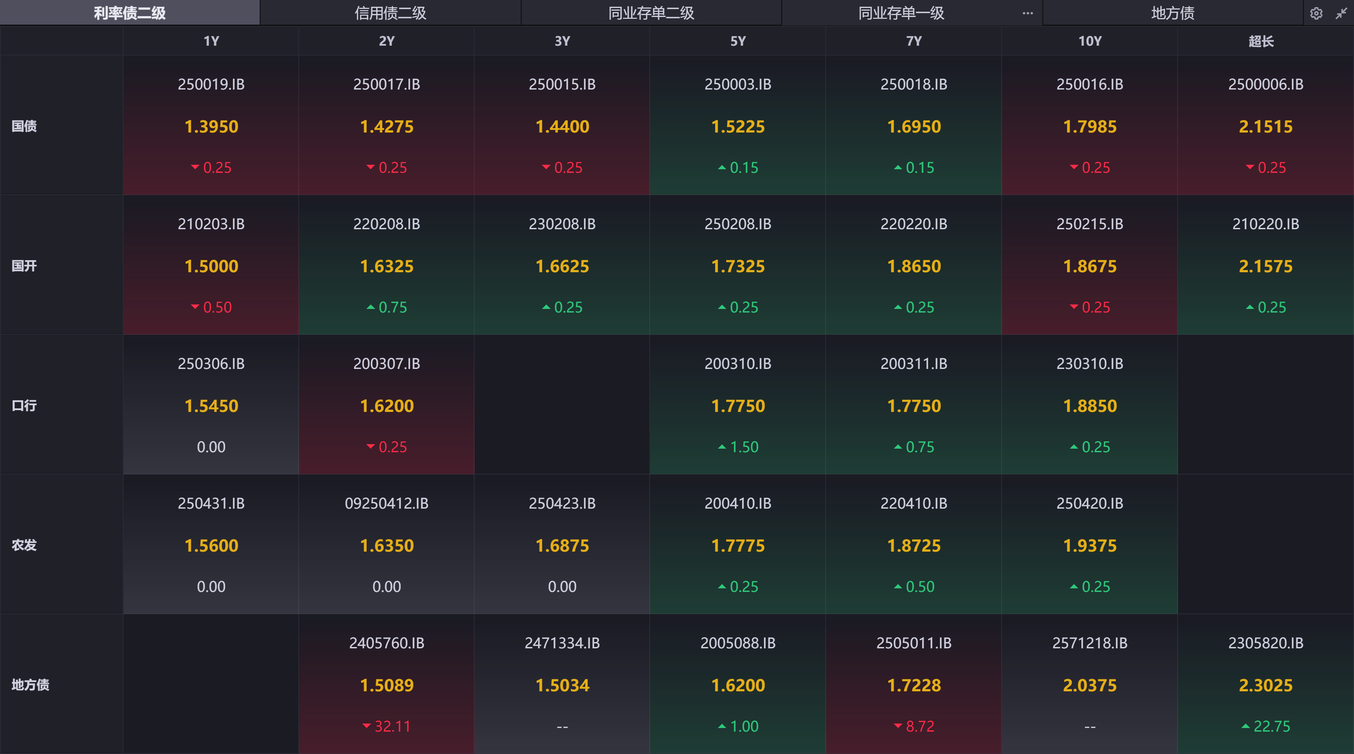The image size is (1354, 754).
Task: Open the 同业存单一级 tab
Action: point(901,13)
